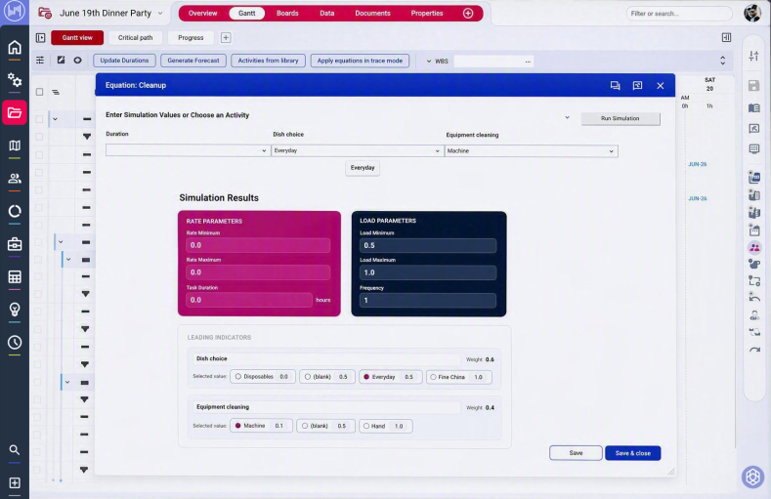This screenshot has height=499, width=771.
Task: Select the open folder projects icon
Action: pyautogui.click(x=15, y=112)
